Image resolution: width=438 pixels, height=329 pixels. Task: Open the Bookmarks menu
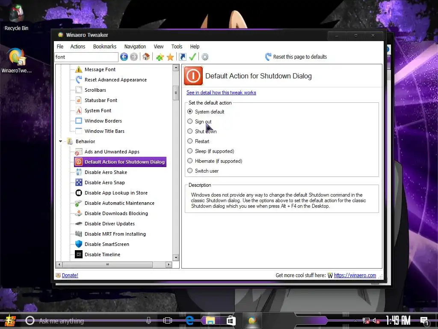105,46
